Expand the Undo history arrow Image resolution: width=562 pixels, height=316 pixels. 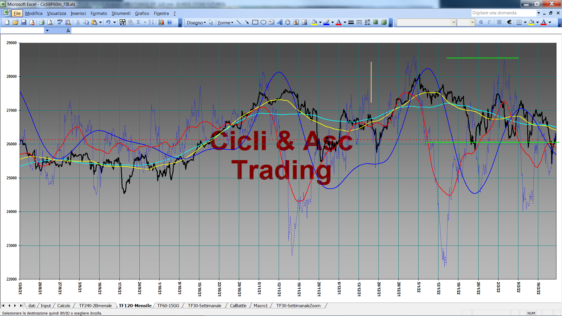click(x=114, y=22)
